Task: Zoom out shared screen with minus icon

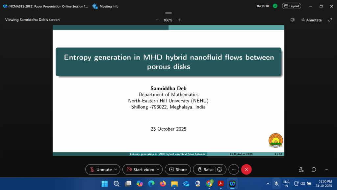Action: (157, 20)
